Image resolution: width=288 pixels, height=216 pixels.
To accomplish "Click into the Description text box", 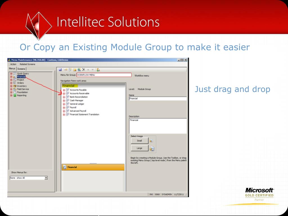I will (x=158, y=126).
